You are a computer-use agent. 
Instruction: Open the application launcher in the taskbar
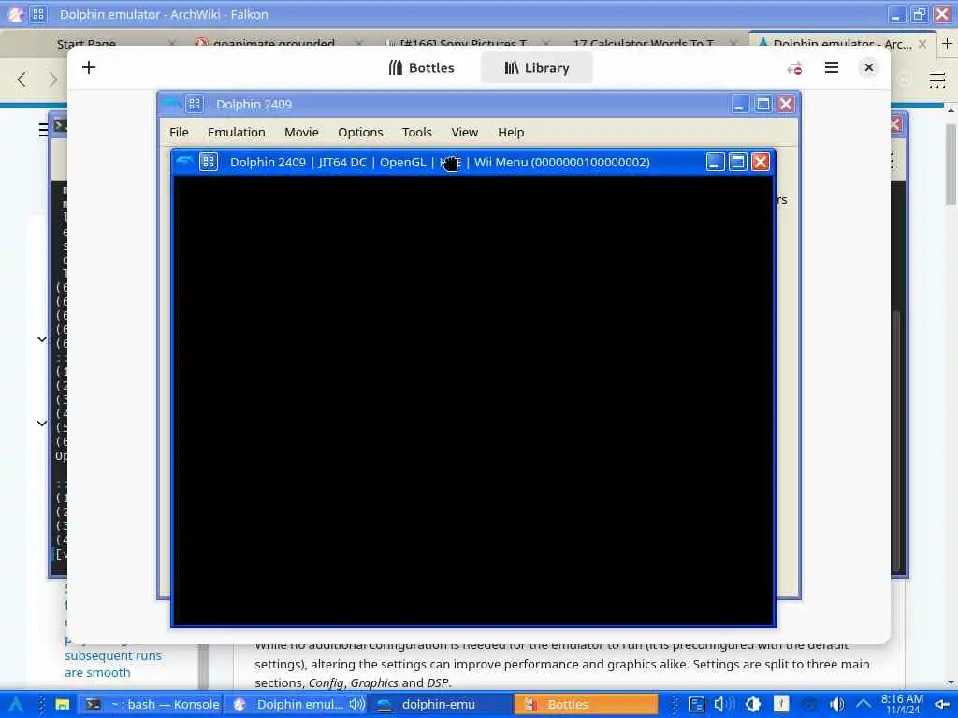coord(15,704)
